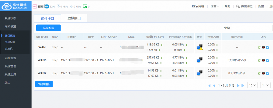Viewport: 273px width, 108px height.
Task: Click the 带宽占用 column header
Action: click(x=213, y=37)
